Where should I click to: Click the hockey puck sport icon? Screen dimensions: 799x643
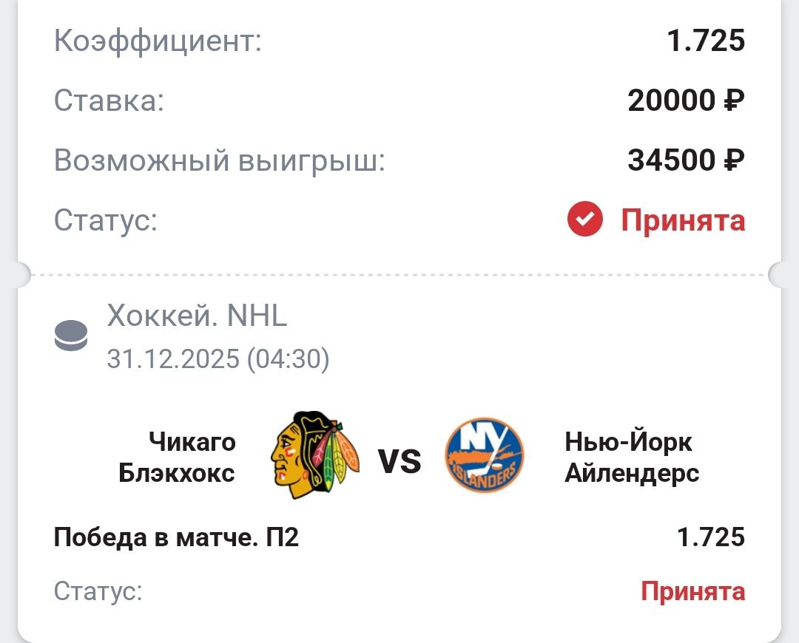pos(71,336)
